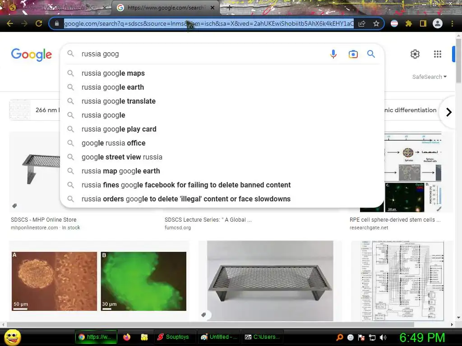Open the mhponlinestore.com source link
This screenshot has width=462, height=346.
point(34,228)
